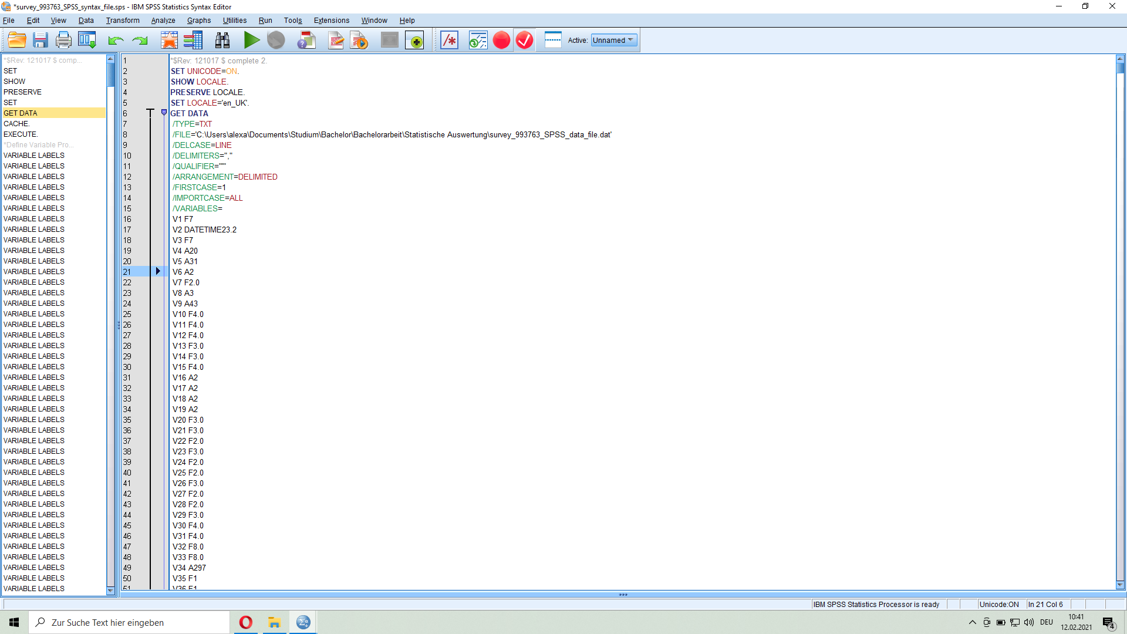
Task: Show hidden system tray icons chevron
Action: click(972, 622)
